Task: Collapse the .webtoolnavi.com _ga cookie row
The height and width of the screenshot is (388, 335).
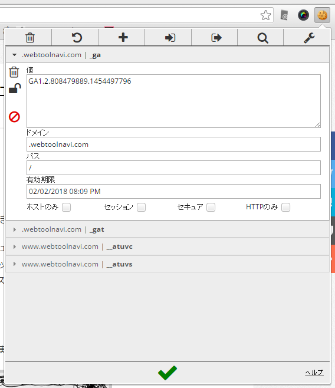Action: [x=167, y=55]
